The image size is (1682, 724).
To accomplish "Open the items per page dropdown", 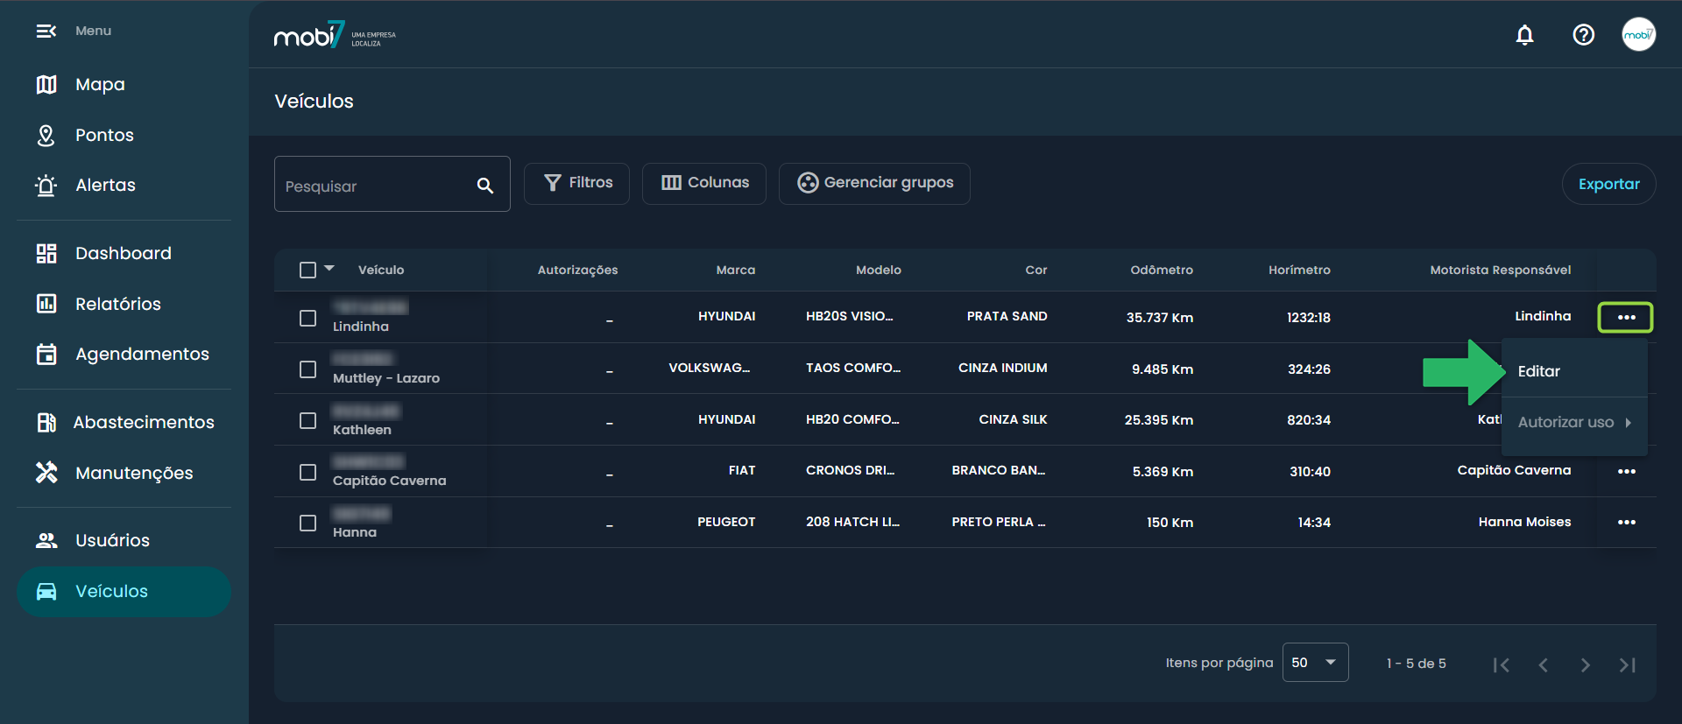I will click(1315, 663).
